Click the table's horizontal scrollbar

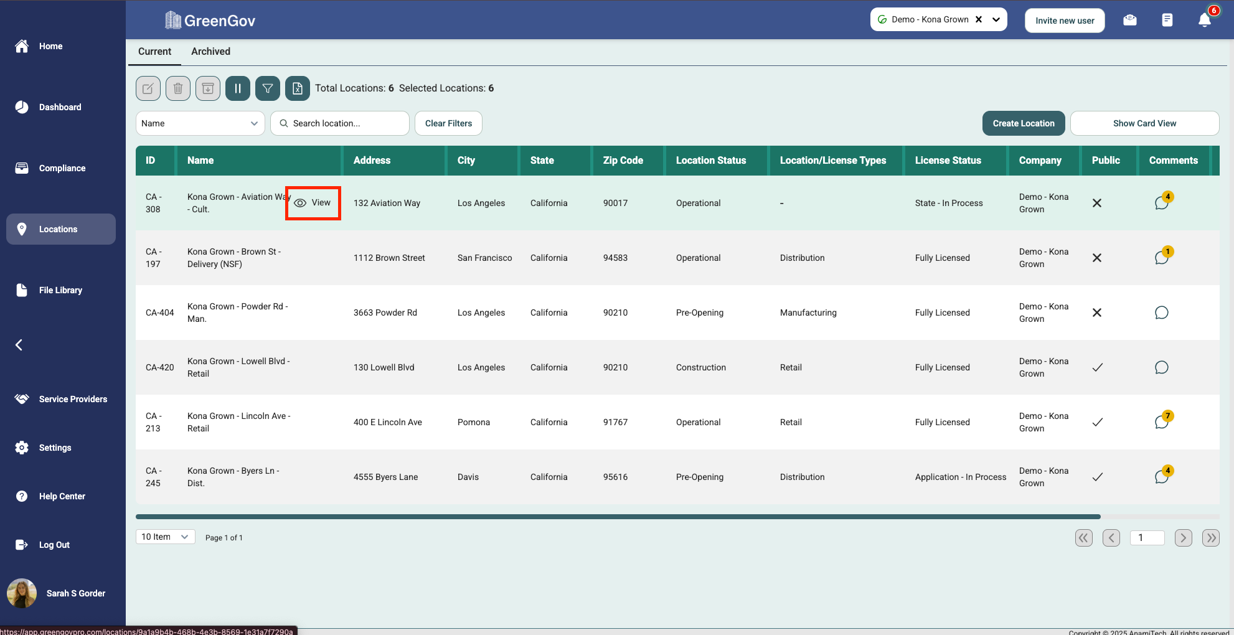click(x=618, y=517)
